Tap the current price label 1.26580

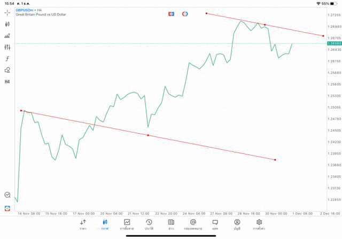(332, 43)
